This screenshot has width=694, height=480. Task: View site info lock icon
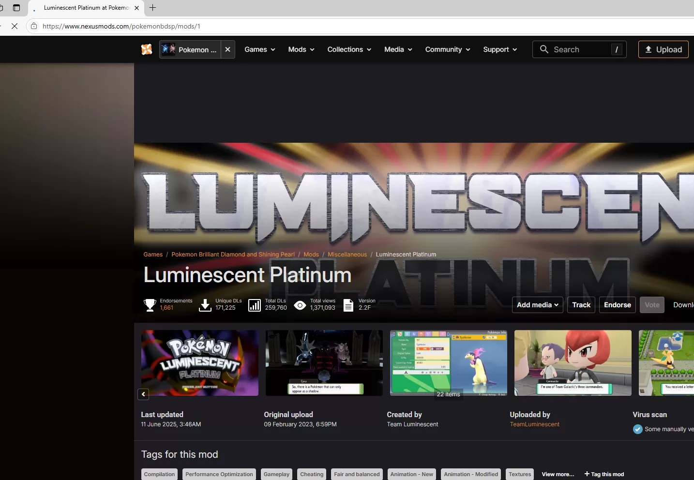tap(34, 26)
